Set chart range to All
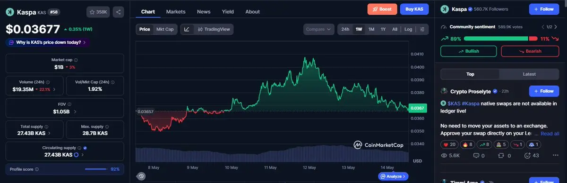Viewport: 567px width, 183px height. 395,29
